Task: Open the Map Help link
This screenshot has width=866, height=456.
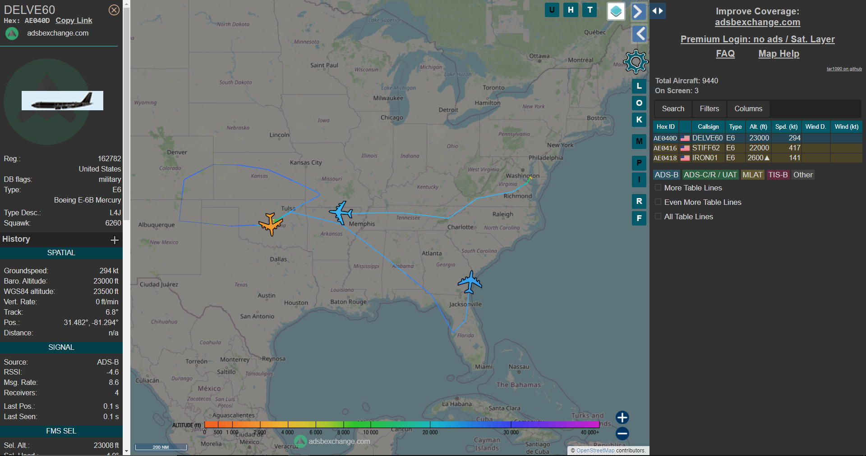Action: click(x=778, y=54)
